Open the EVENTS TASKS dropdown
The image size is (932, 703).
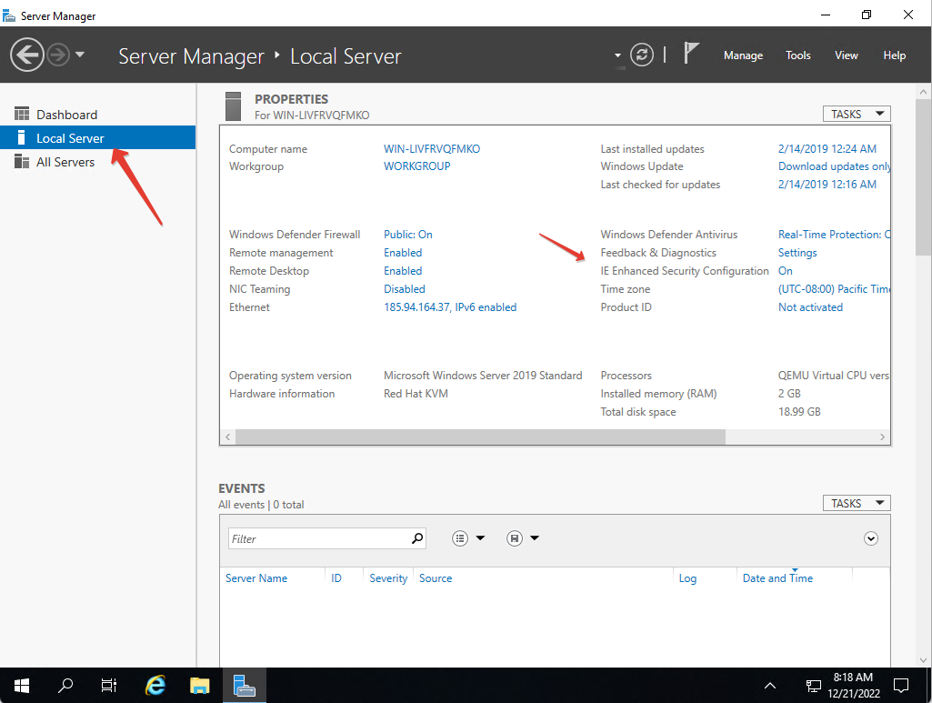(x=856, y=502)
